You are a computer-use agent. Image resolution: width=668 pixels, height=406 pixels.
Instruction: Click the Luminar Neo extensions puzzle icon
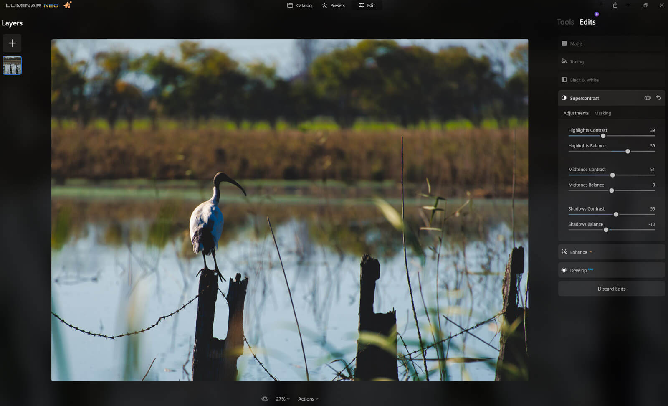point(68,5)
